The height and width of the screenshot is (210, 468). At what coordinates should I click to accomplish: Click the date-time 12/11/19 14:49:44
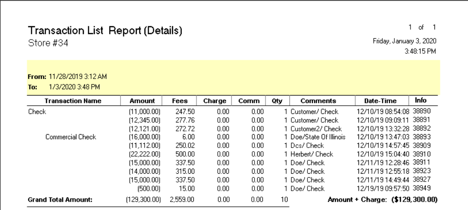point(383,180)
